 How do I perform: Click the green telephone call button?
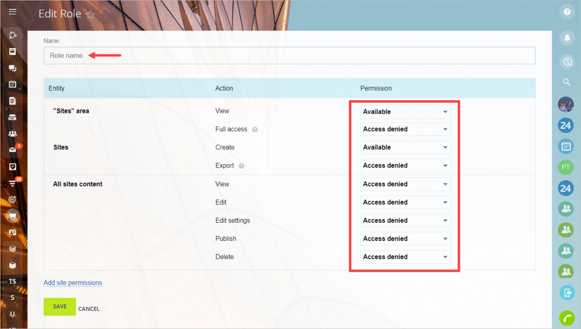(566, 318)
